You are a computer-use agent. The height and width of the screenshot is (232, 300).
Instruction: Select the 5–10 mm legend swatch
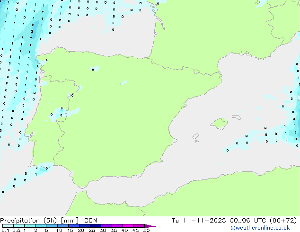click(x=52, y=226)
